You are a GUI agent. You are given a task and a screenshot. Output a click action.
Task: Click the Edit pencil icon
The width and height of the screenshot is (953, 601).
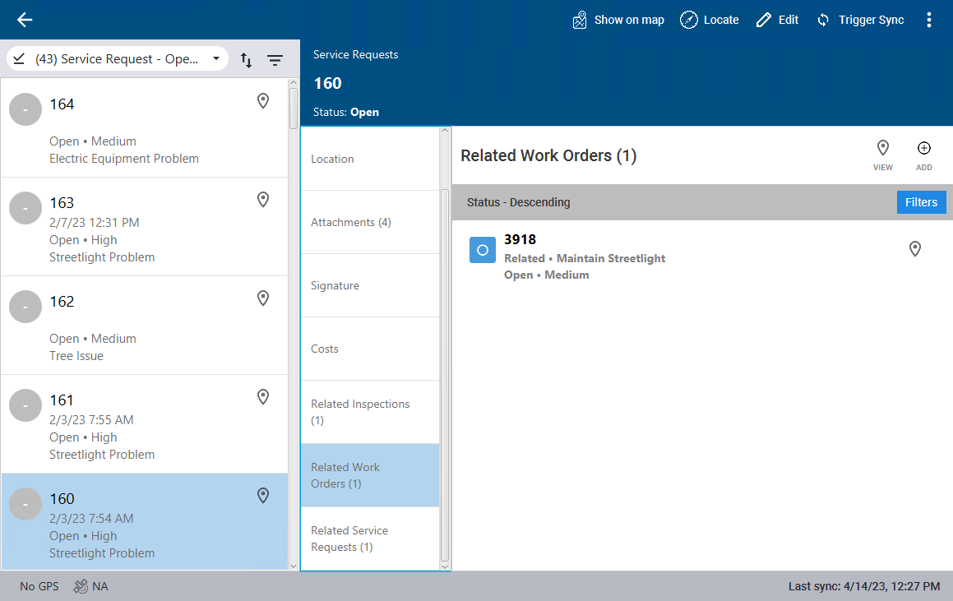pos(764,20)
